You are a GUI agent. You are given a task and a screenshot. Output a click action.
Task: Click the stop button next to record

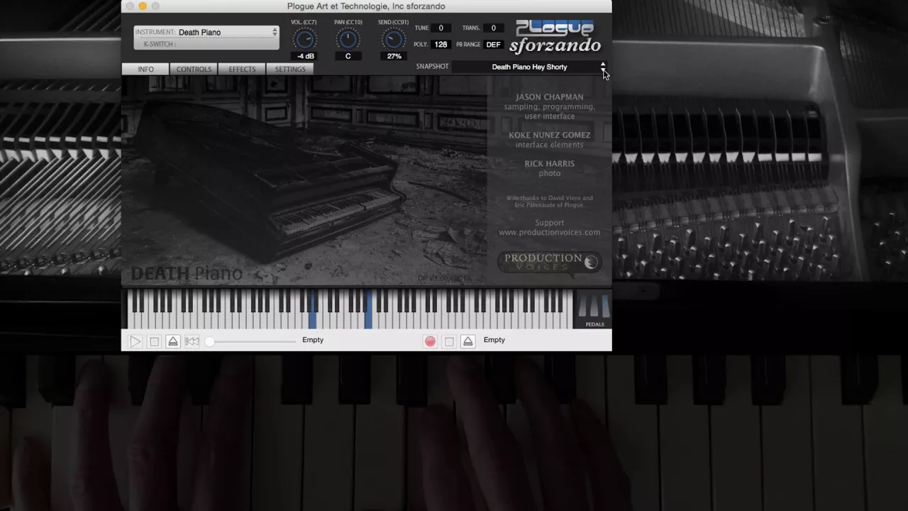(x=449, y=341)
